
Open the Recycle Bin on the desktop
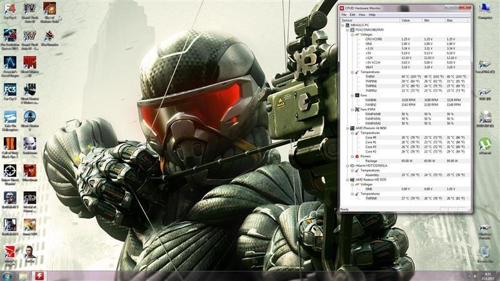point(485,252)
